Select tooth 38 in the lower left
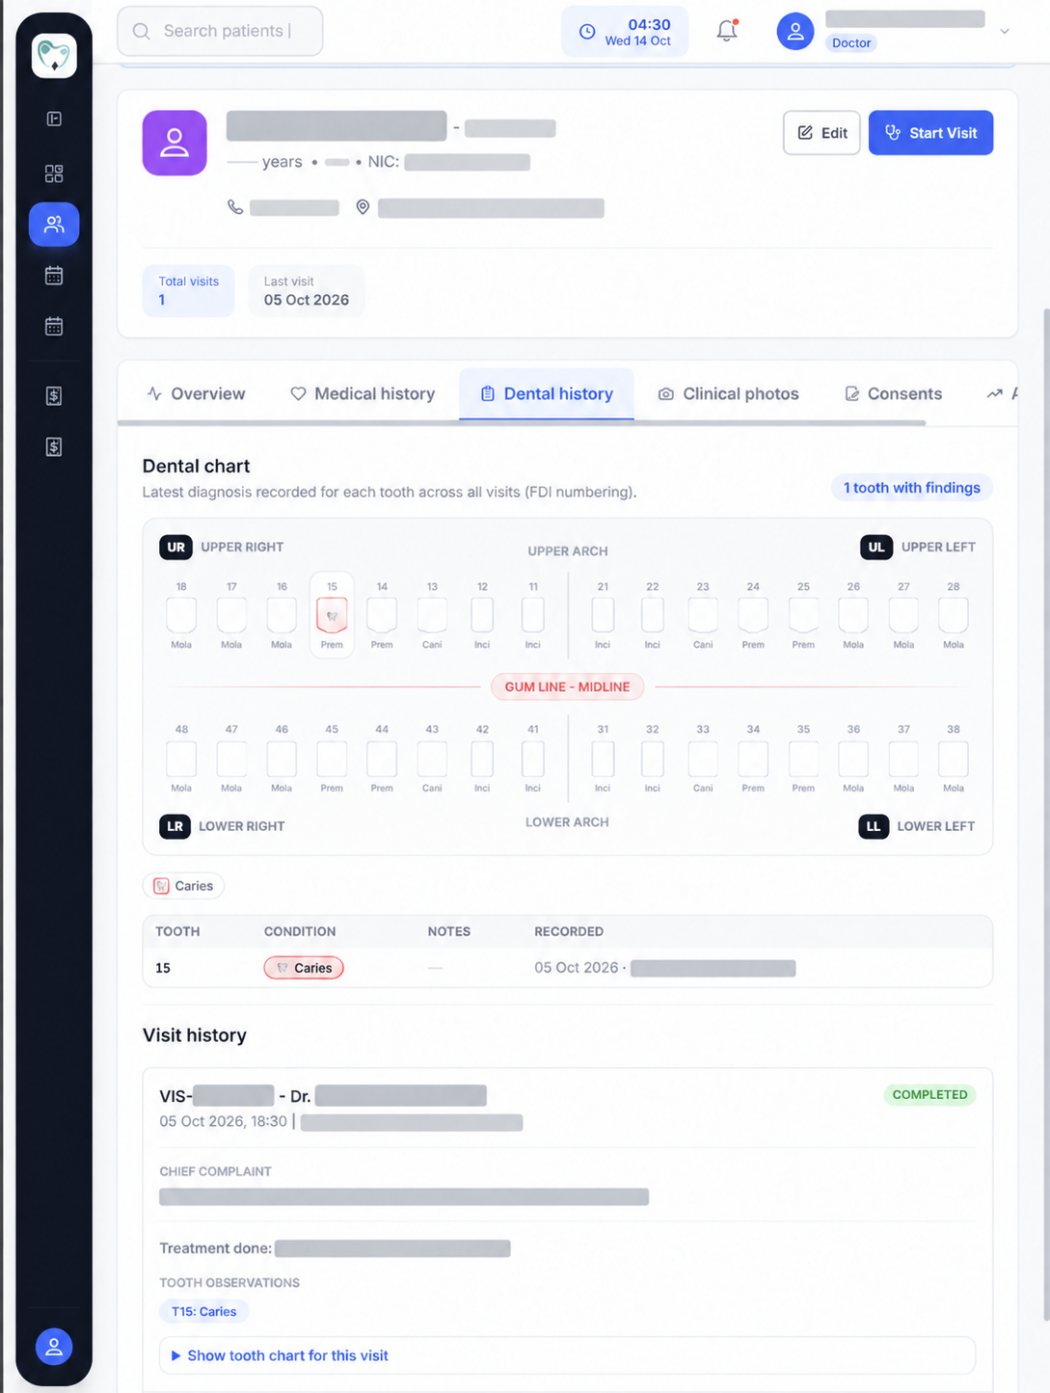 pos(954,759)
